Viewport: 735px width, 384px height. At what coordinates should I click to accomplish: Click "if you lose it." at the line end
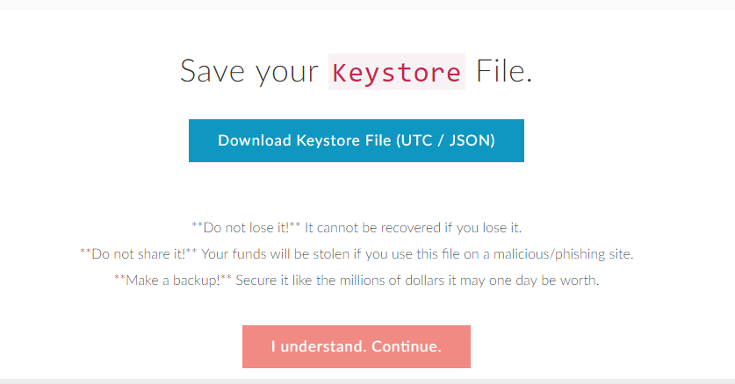489,228
